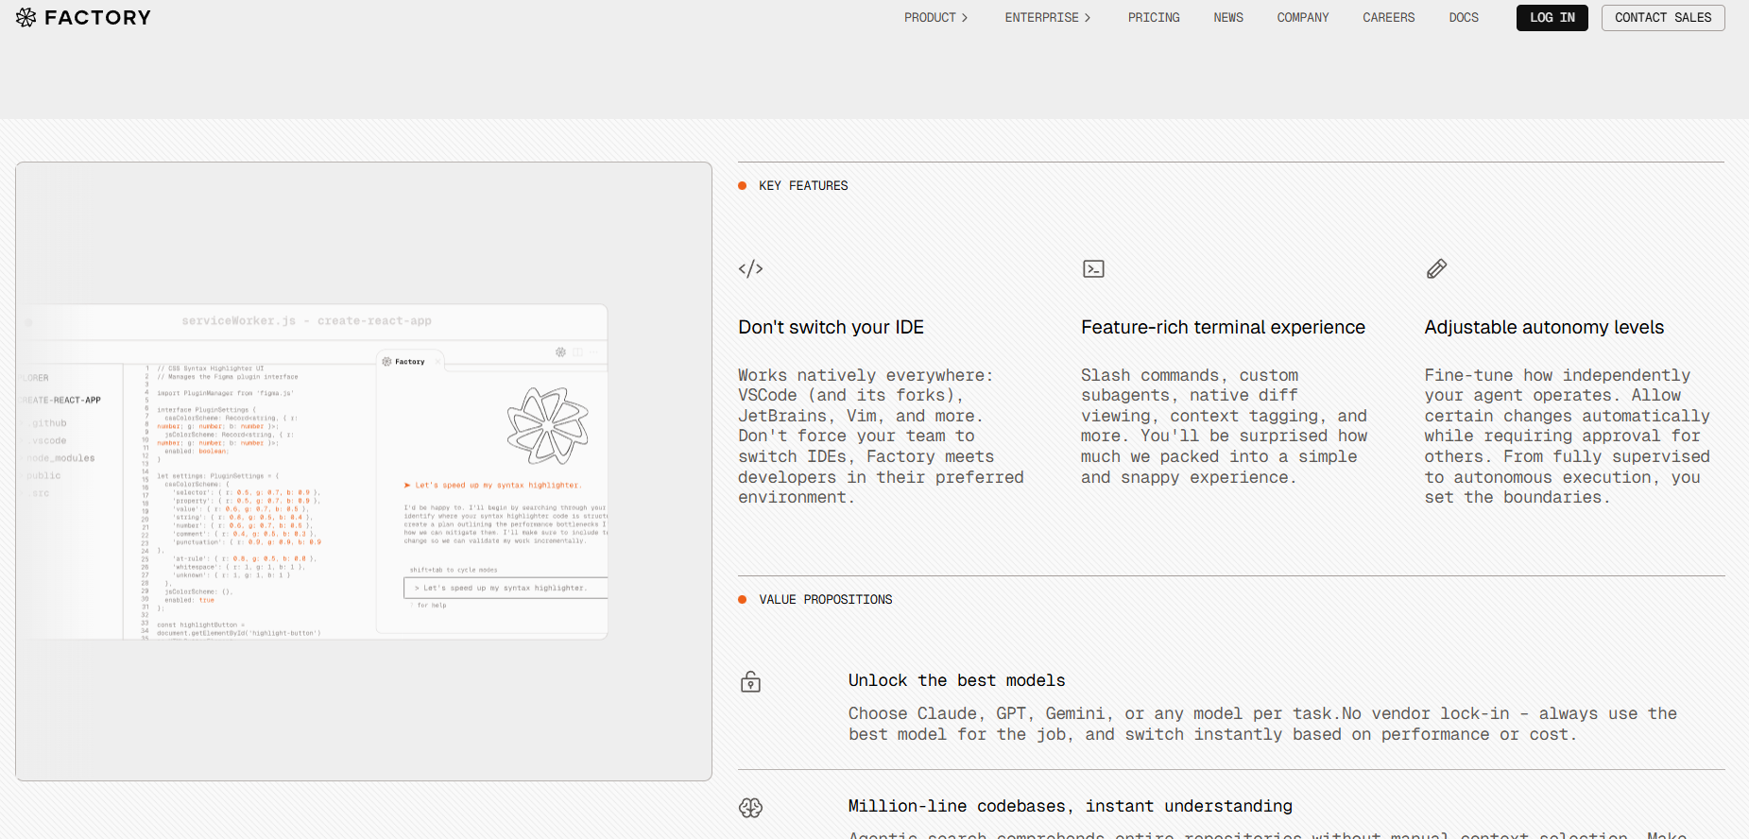The width and height of the screenshot is (1749, 839).
Task: Click the KEY FEATURES section label
Action: tap(803, 186)
